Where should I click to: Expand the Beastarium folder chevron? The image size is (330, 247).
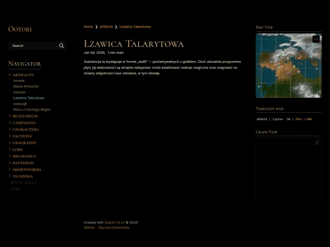[10, 116]
